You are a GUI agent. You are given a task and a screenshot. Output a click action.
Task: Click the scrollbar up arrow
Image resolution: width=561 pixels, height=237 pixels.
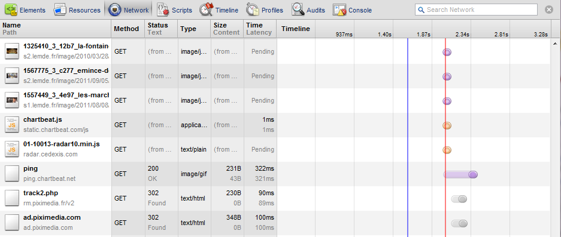(555, 44)
